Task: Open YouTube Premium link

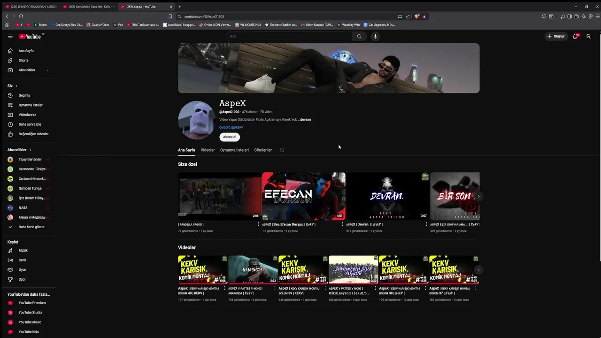Action: (x=32, y=303)
